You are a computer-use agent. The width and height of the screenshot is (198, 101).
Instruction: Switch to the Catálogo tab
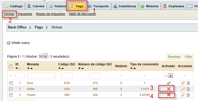click(14, 6)
